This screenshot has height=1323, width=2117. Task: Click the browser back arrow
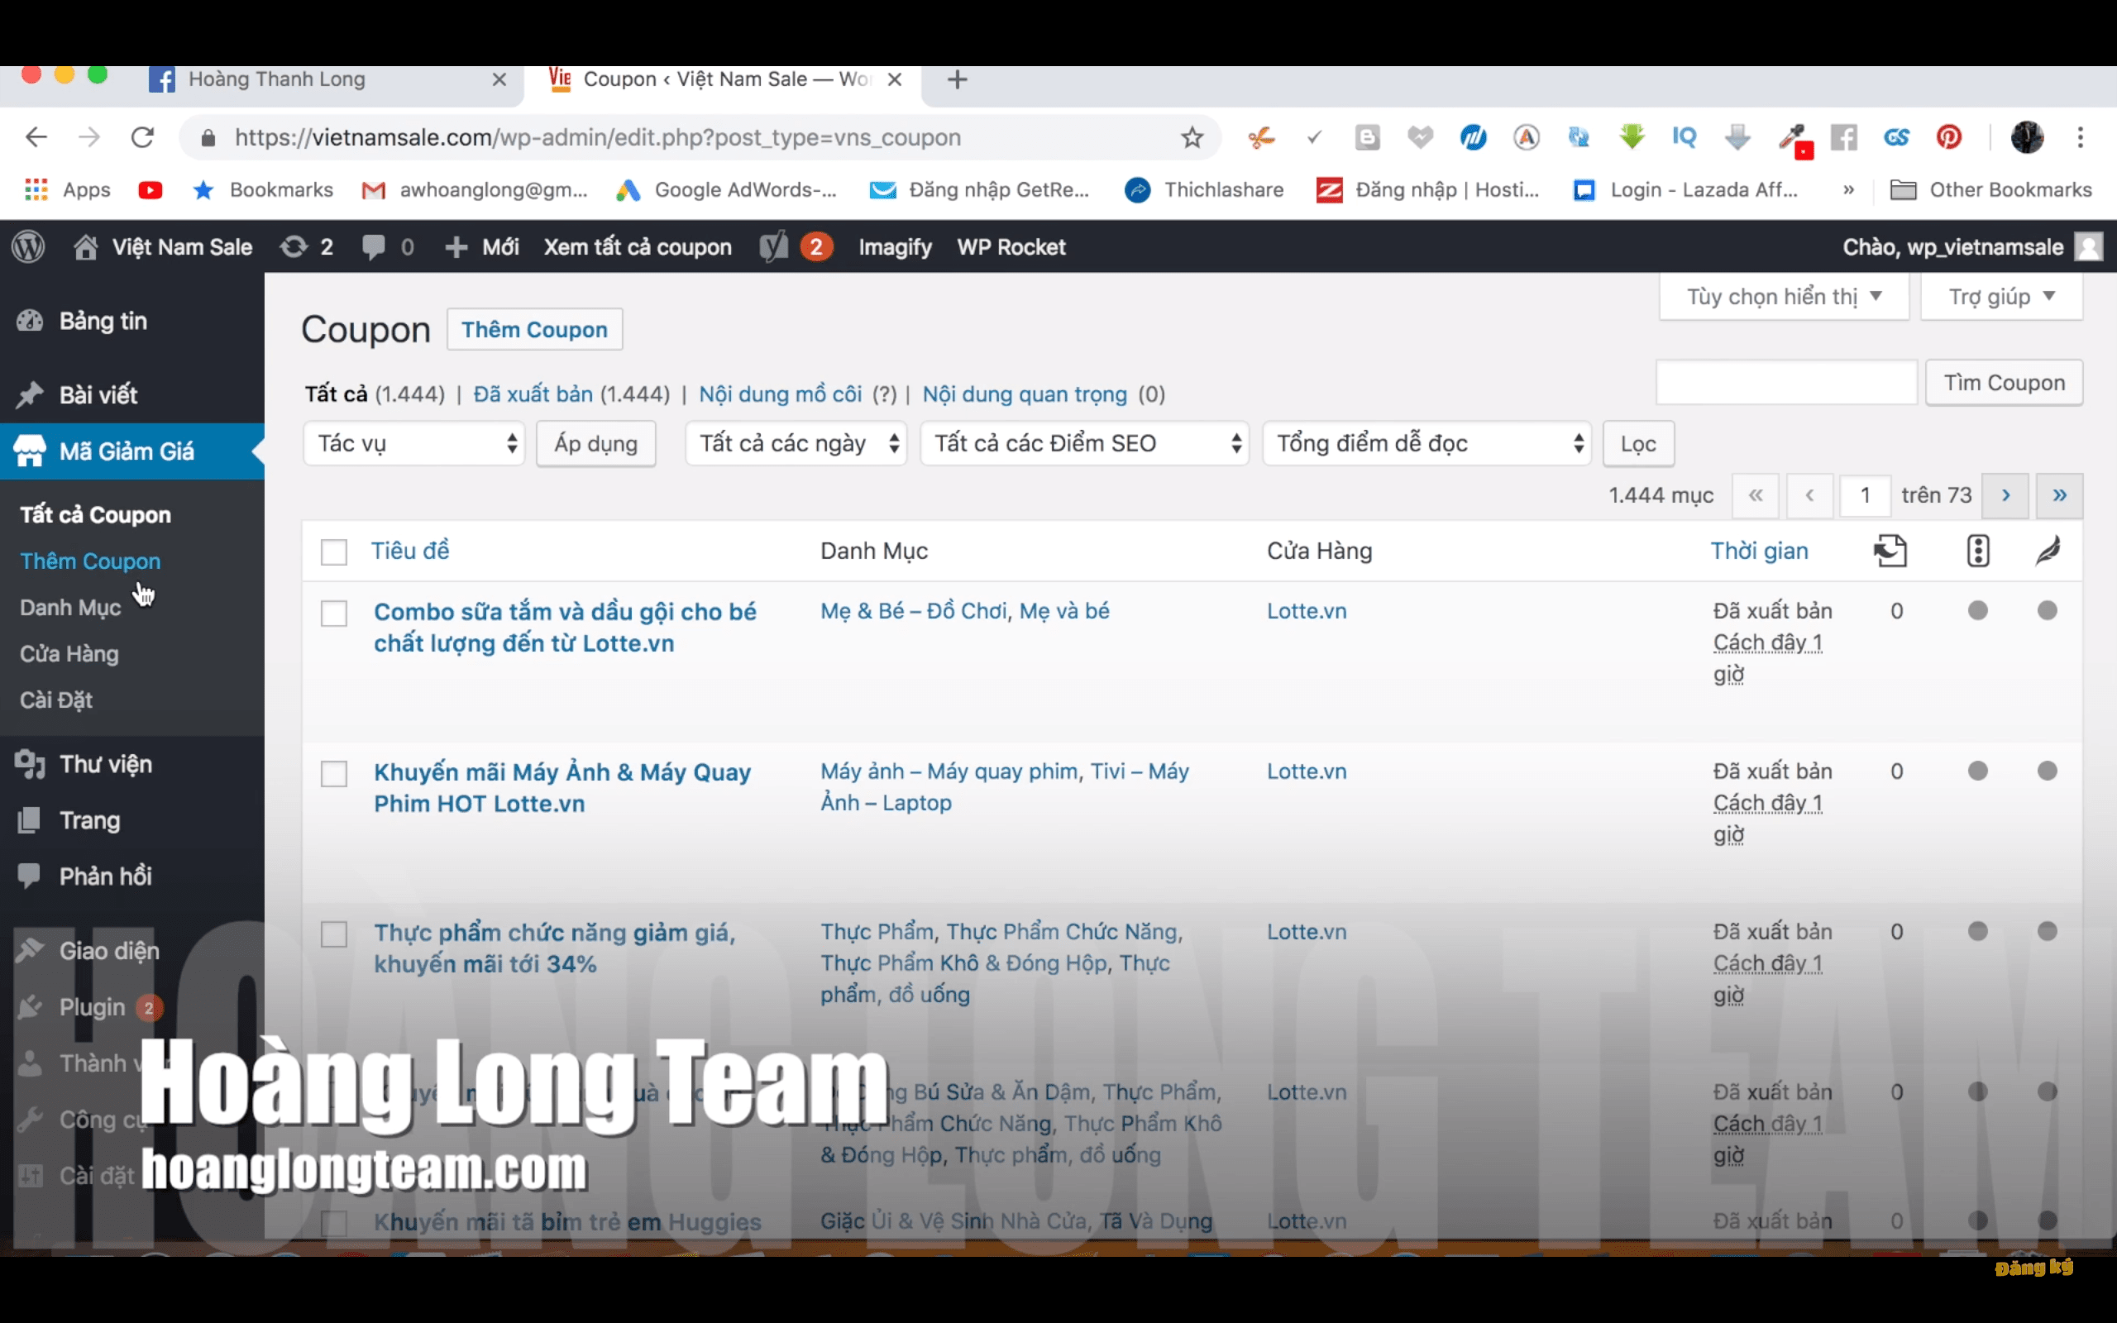[36, 137]
